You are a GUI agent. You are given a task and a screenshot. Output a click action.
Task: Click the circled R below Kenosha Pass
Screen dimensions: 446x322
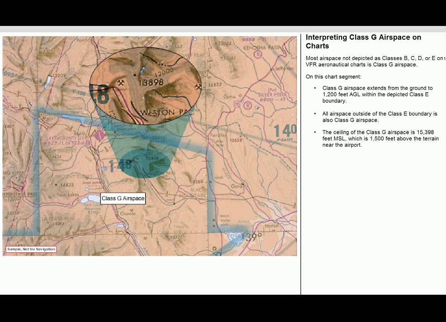(257, 54)
